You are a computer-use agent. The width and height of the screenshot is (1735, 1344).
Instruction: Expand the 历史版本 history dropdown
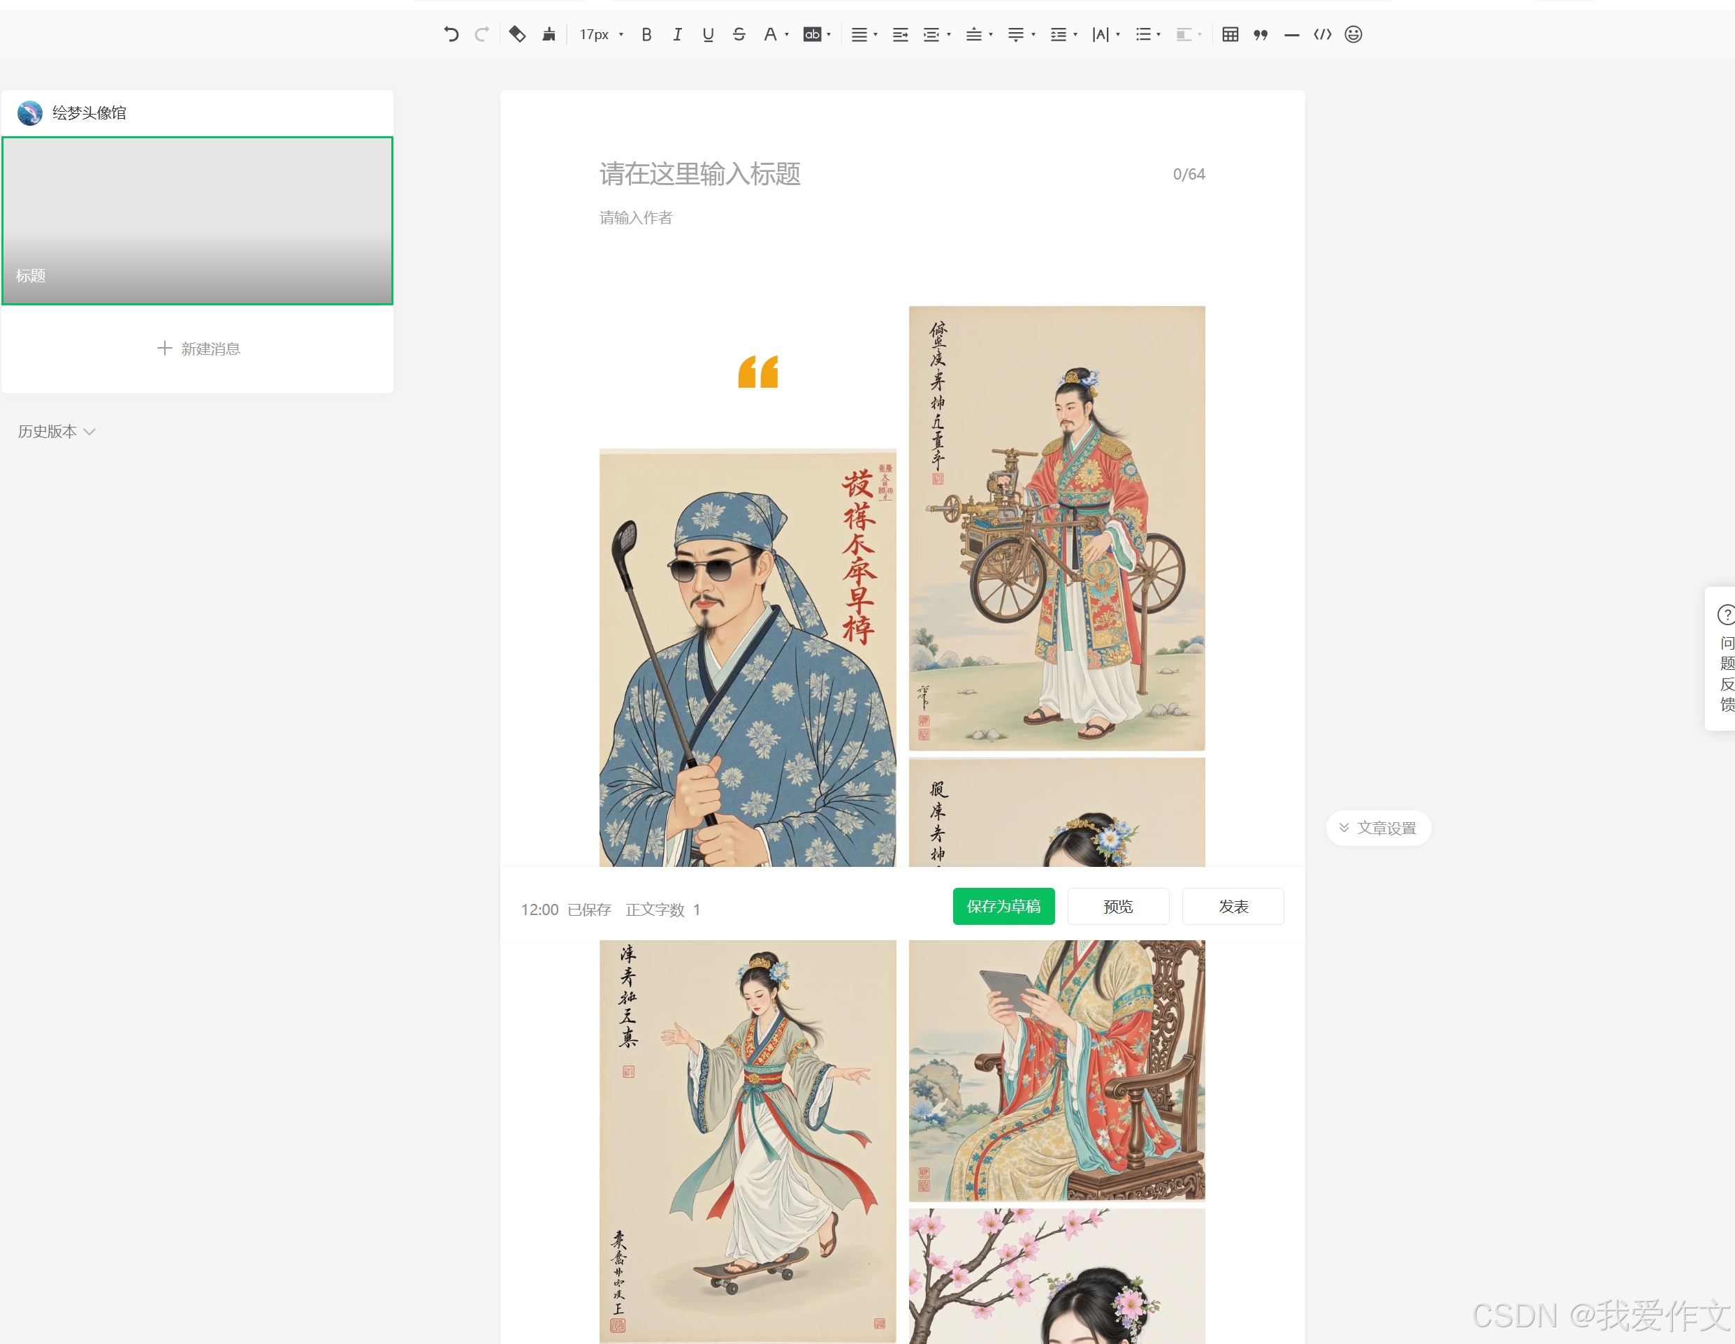coord(57,431)
